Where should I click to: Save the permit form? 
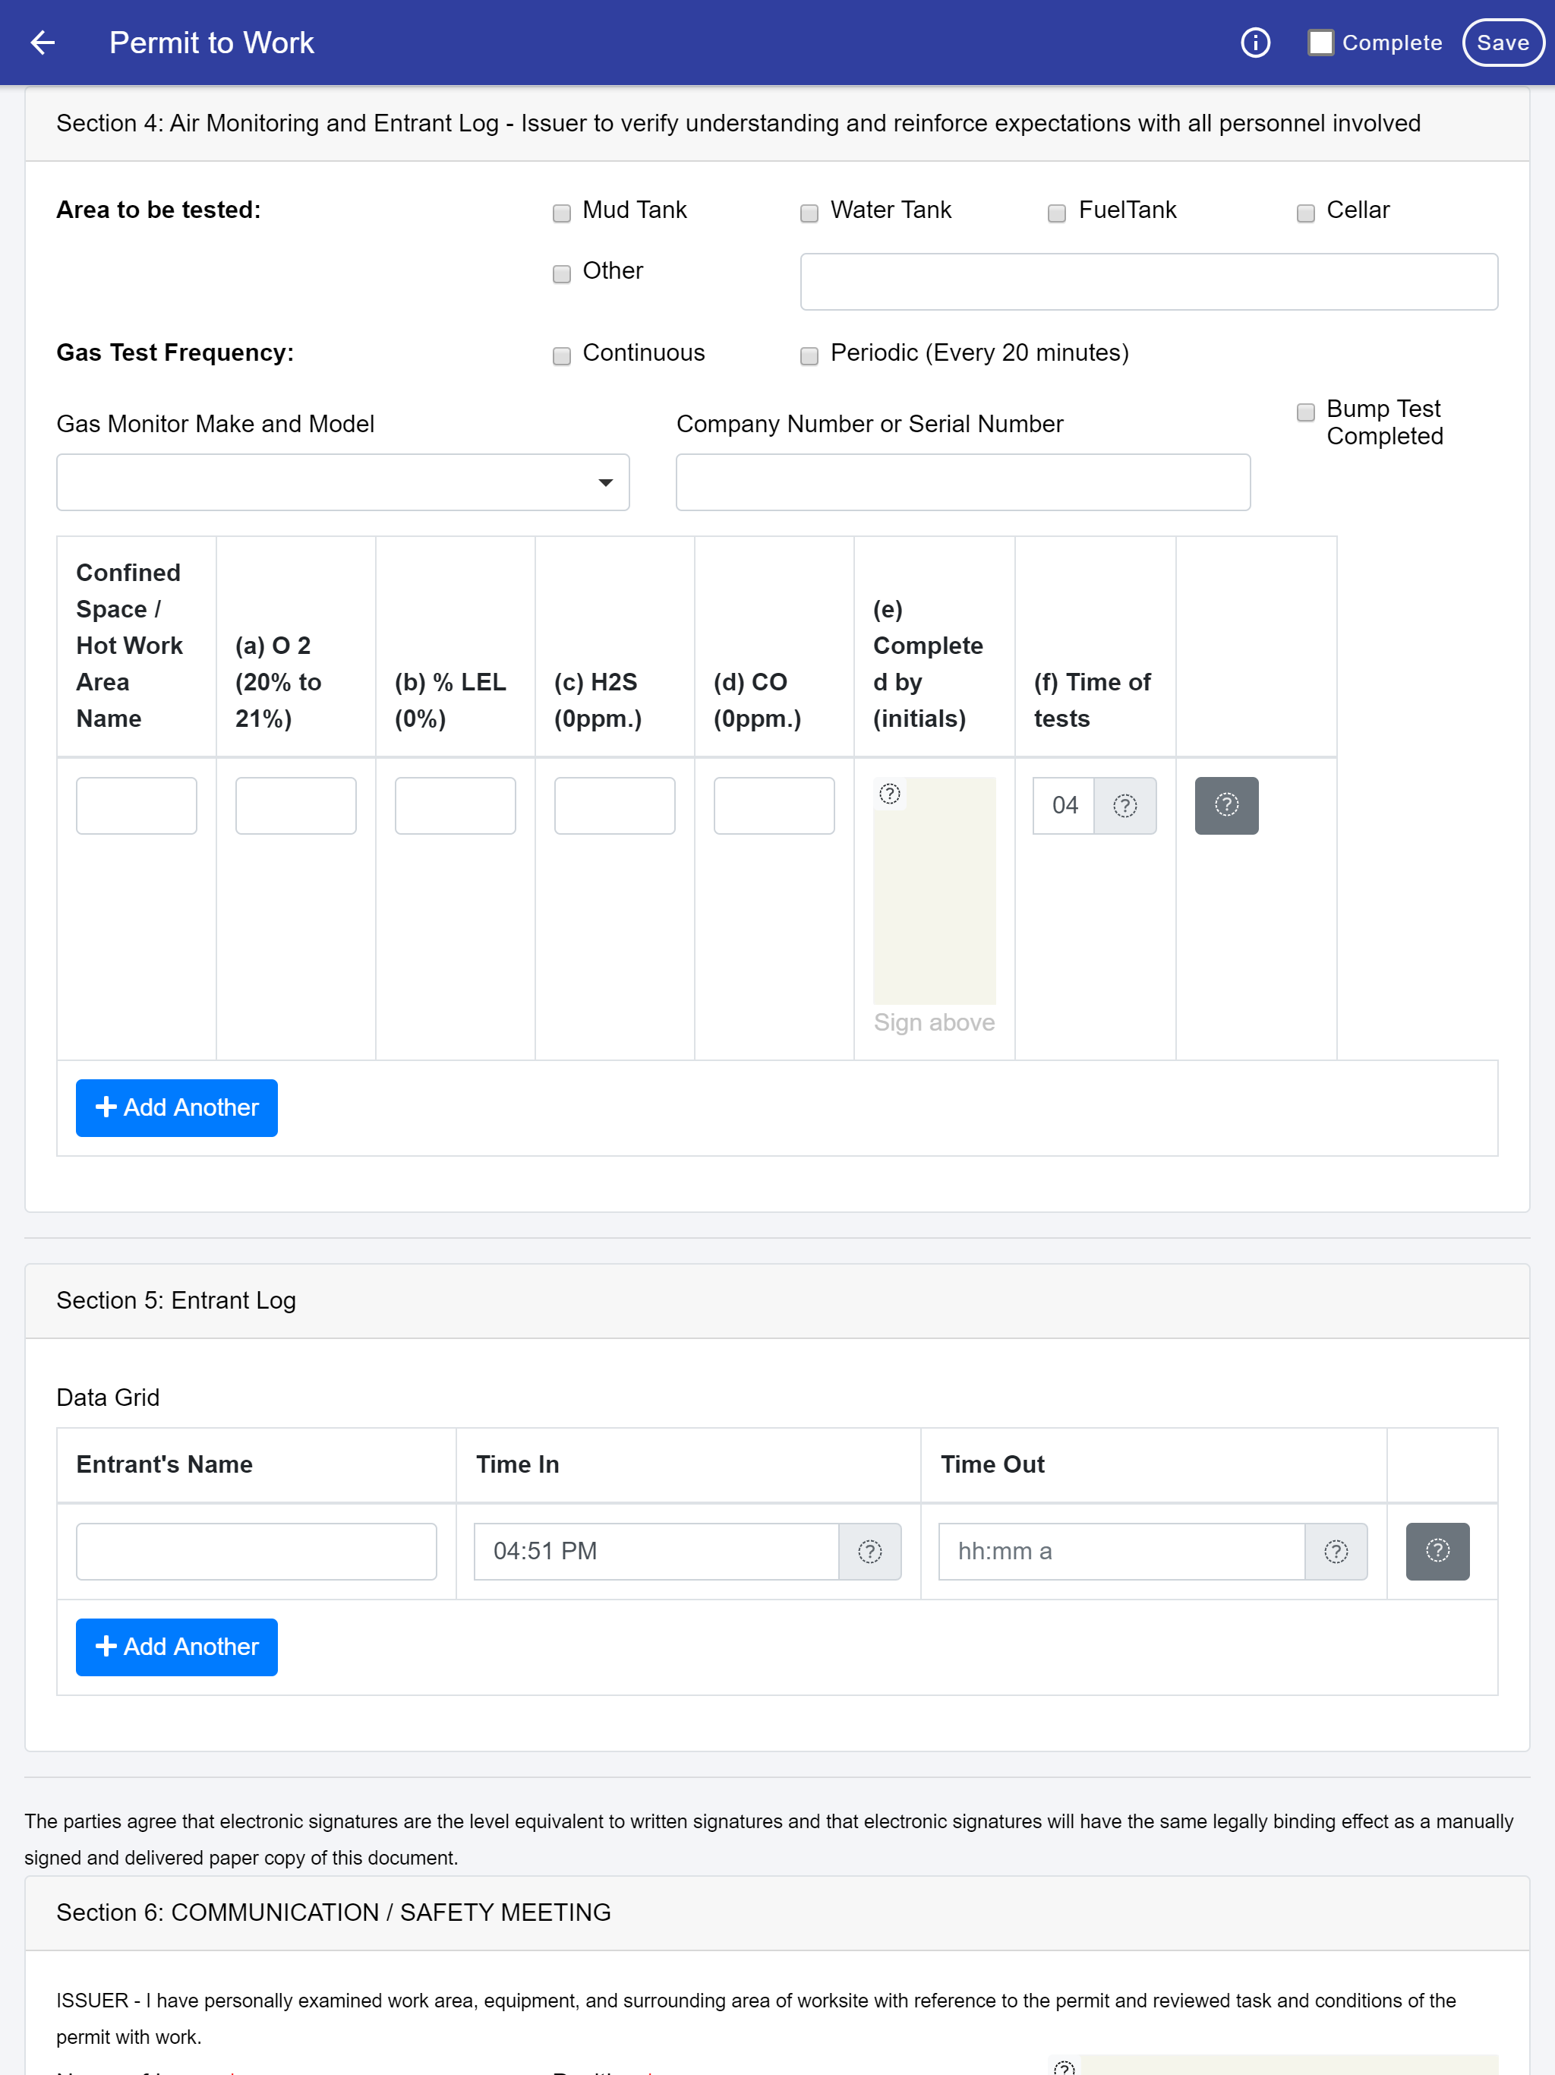click(x=1503, y=43)
